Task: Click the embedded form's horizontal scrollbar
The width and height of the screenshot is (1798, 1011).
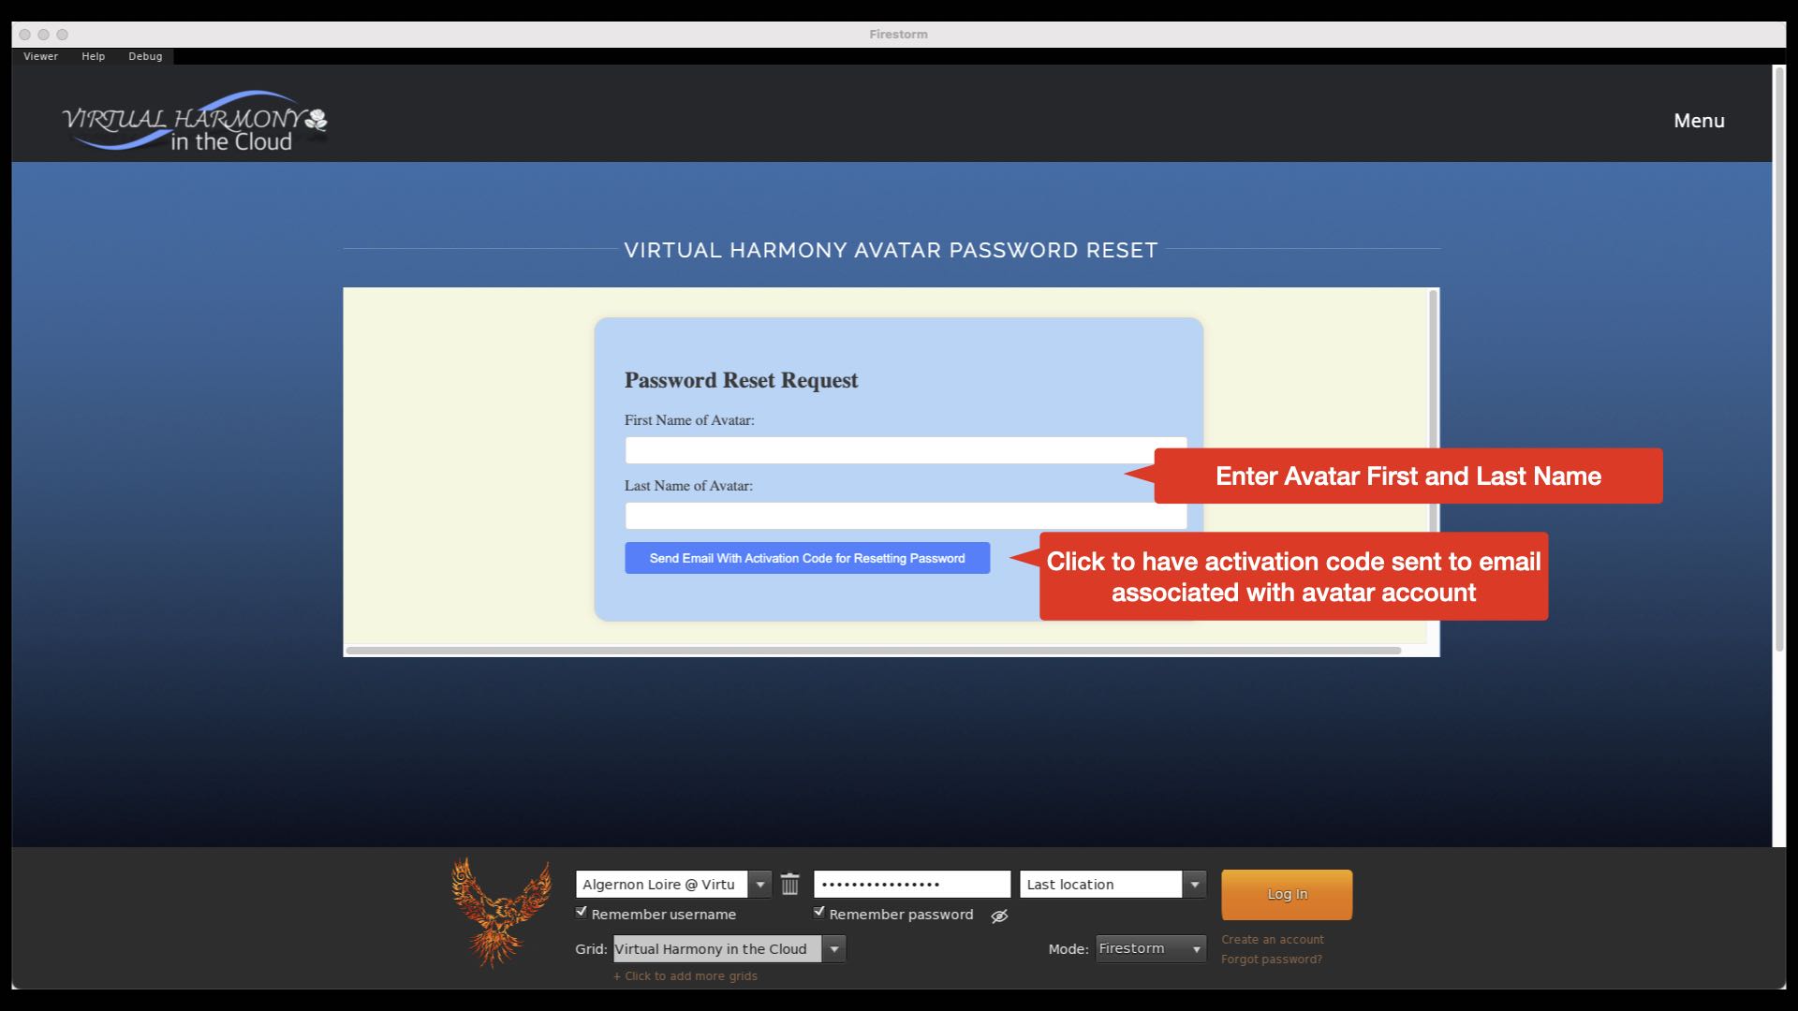Action: [x=873, y=650]
